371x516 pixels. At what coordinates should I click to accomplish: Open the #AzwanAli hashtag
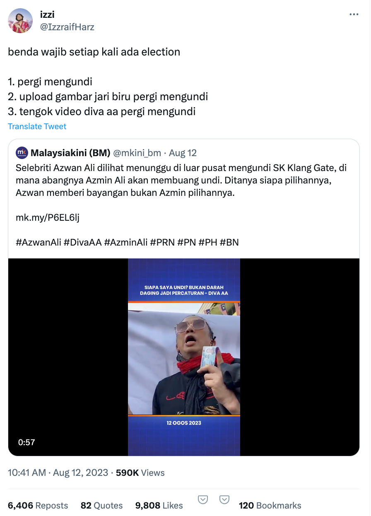(x=39, y=242)
